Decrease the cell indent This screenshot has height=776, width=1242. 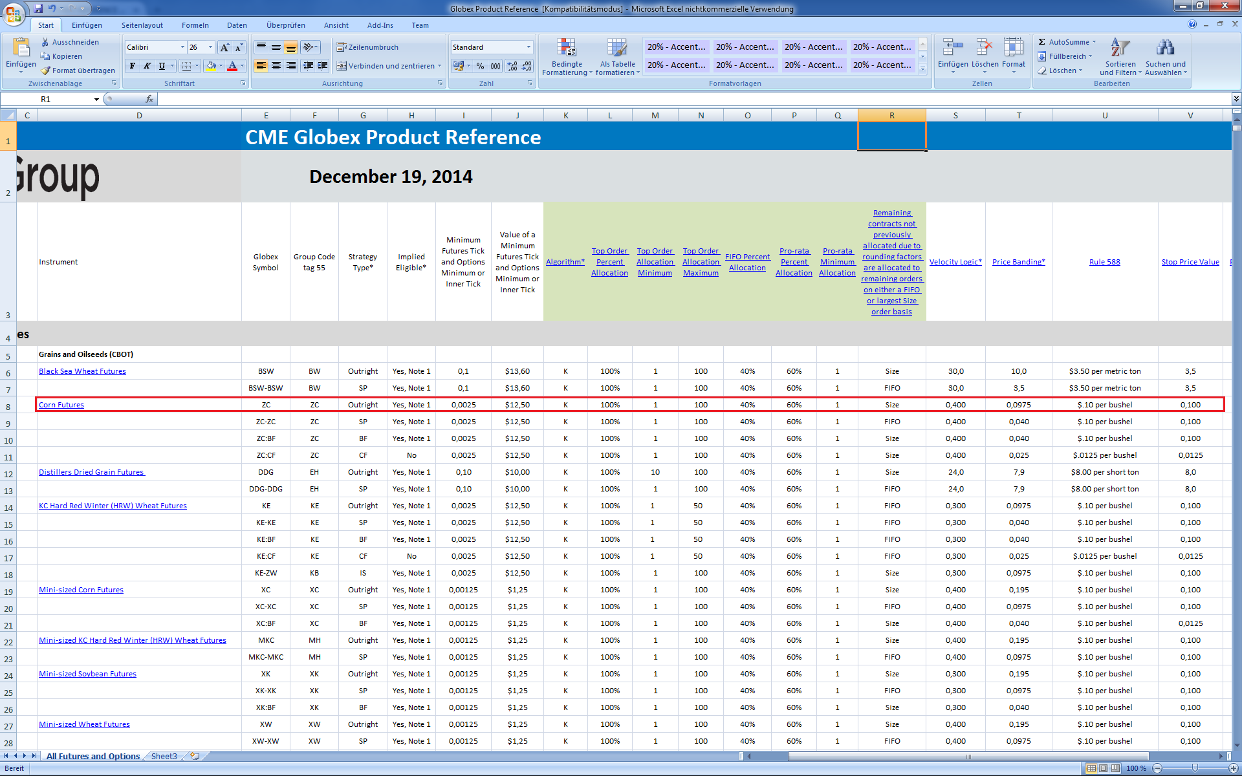pyautogui.click(x=309, y=66)
